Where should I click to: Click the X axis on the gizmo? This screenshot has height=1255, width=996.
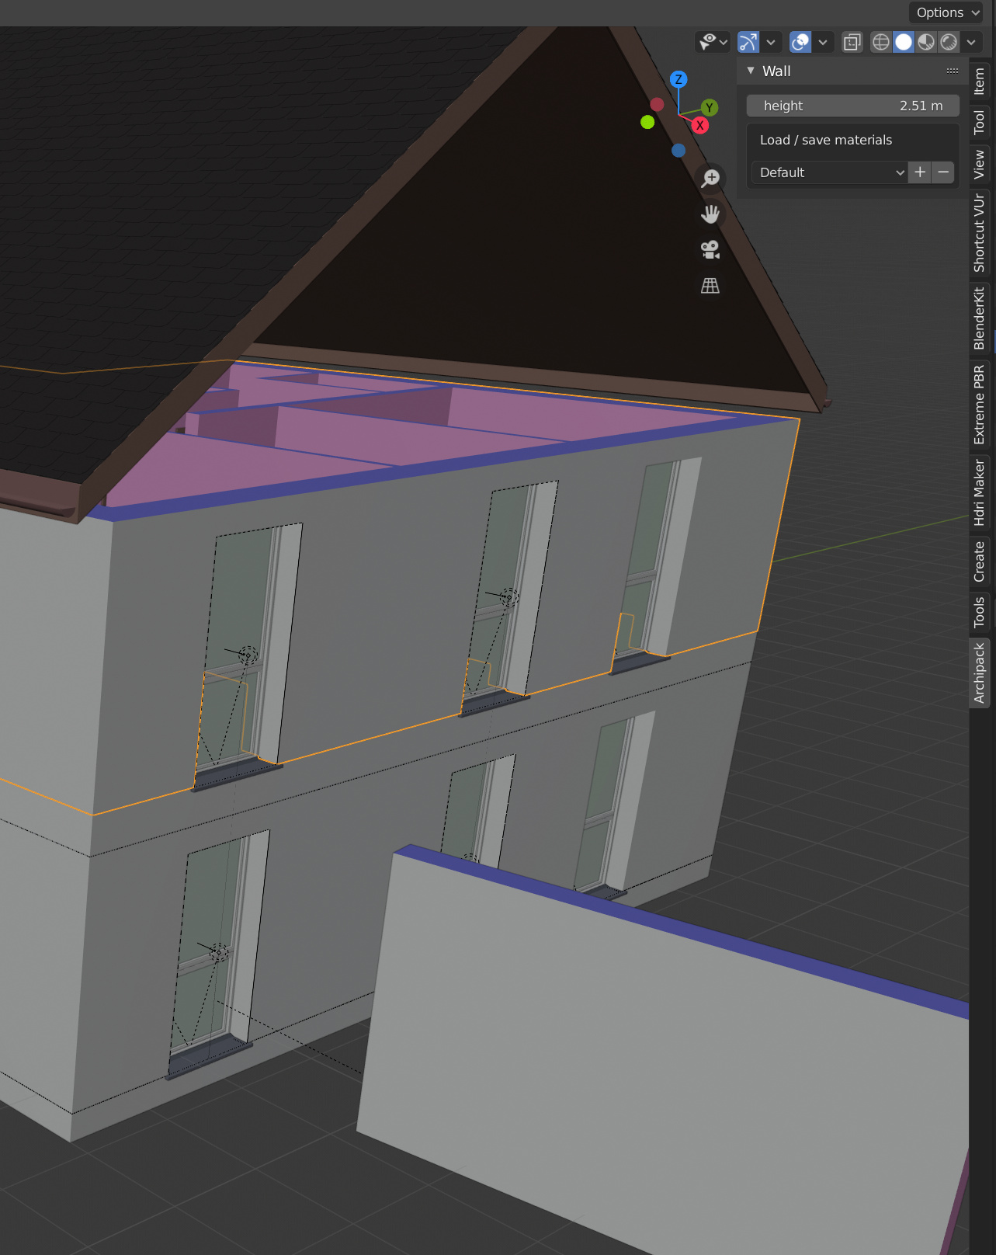point(700,125)
